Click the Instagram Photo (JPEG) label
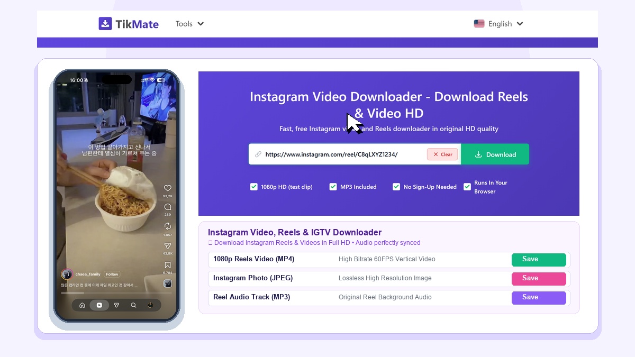This screenshot has width=635, height=357. 253,278
